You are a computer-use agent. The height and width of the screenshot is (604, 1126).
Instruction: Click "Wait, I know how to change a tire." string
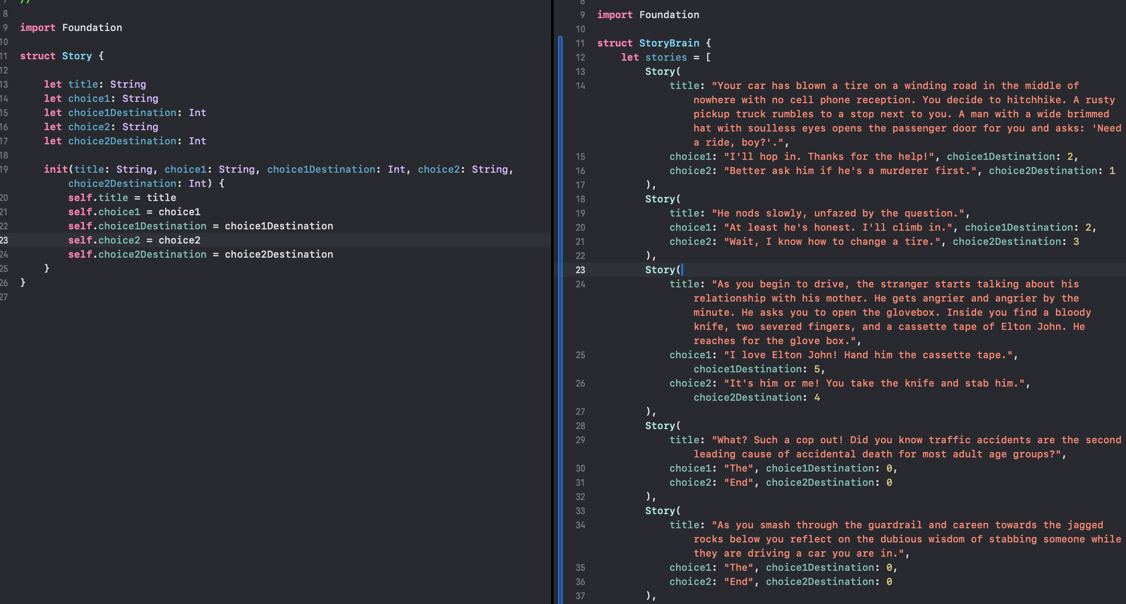(x=832, y=241)
